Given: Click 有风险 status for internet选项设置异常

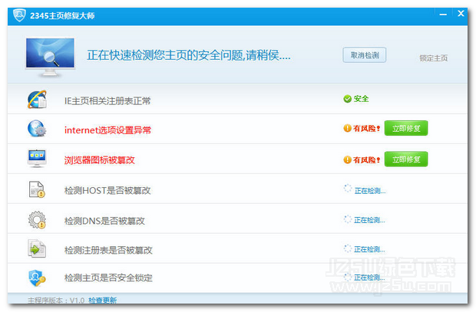Looking at the screenshot, I should pyautogui.click(x=366, y=128).
